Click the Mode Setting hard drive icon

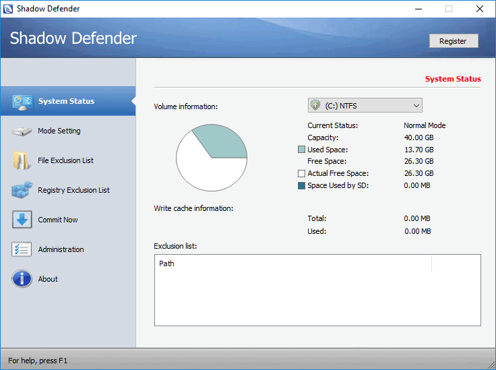[22, 131]
